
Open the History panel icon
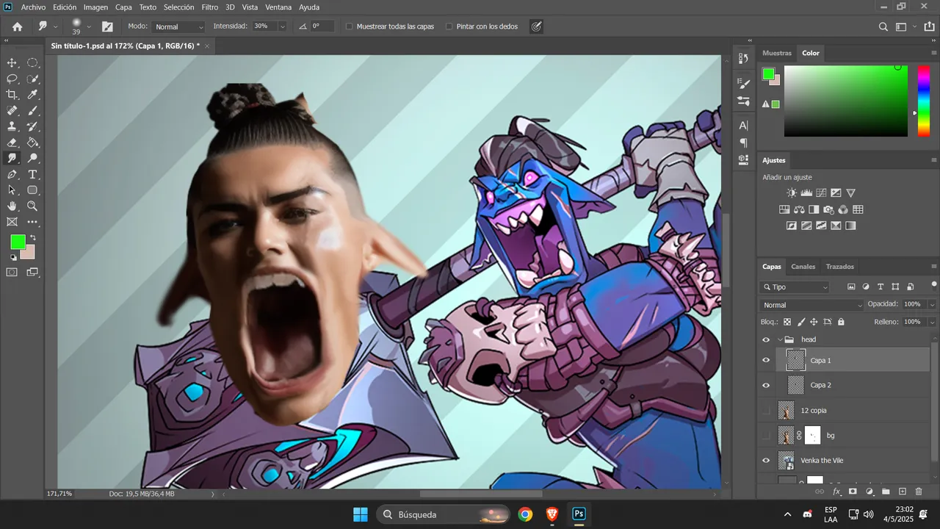click(743, 60)
